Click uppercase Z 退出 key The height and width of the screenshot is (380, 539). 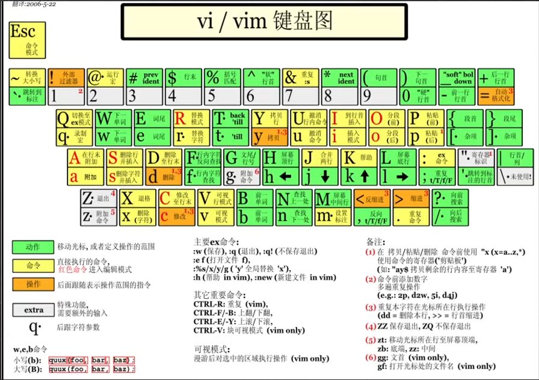click(99, 198)
